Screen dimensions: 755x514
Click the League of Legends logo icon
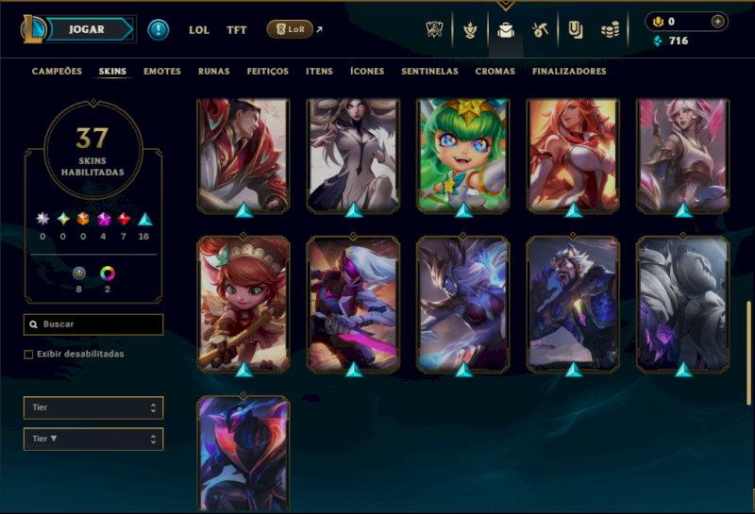(x=33, y=29)
